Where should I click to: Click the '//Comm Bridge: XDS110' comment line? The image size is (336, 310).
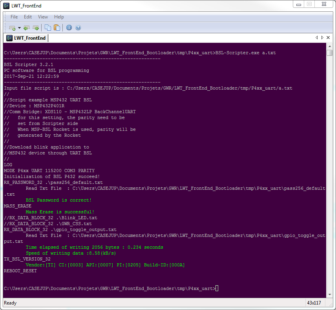pos(70,112)
